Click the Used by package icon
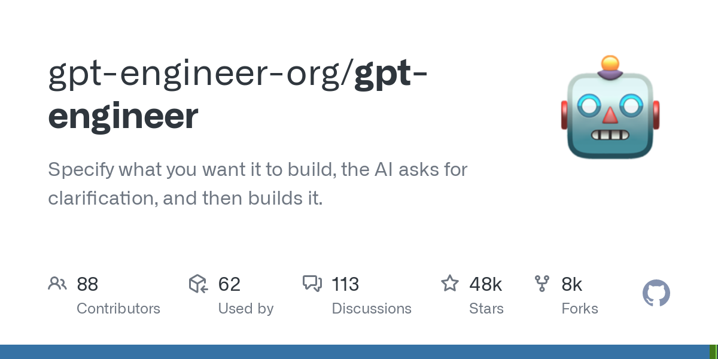The width and height of the screenshot is (718, 359). click(x=198, y=284)
